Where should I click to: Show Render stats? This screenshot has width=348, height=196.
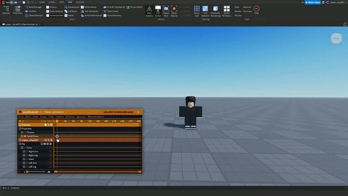coord(238,11)
